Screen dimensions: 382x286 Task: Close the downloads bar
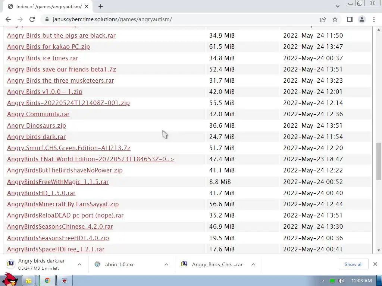pyautogui.click(x=375, y=264)
